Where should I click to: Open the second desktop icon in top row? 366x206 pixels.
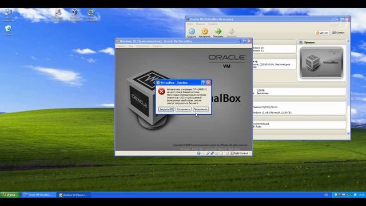pyautogui.click(x=58, y=15)
